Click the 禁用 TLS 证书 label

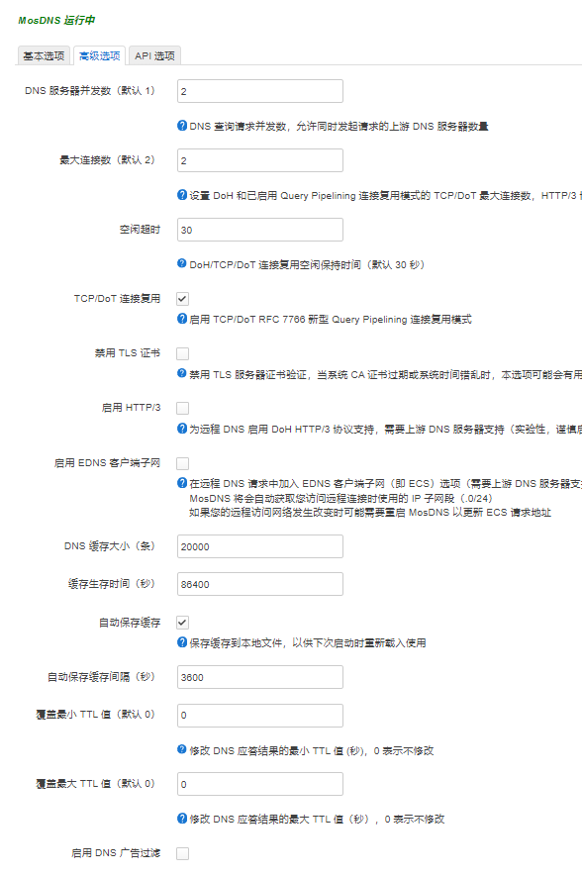point(128,353)
